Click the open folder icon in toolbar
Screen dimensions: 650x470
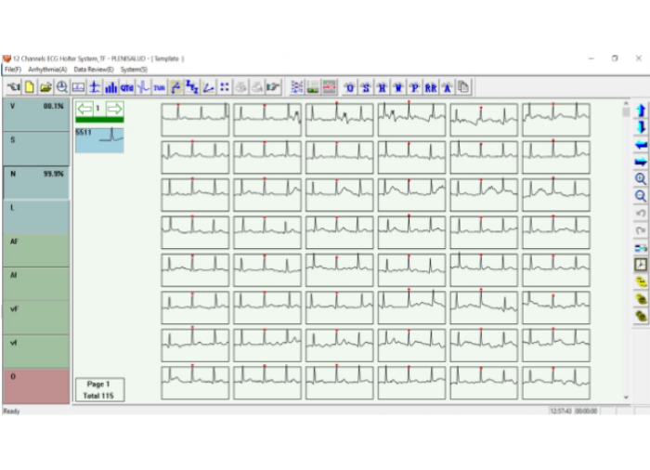[x=45, y=87]
